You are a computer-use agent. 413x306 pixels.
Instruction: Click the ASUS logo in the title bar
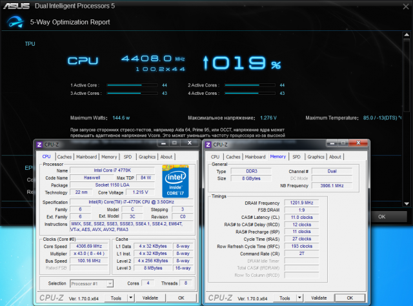[16, 6]
